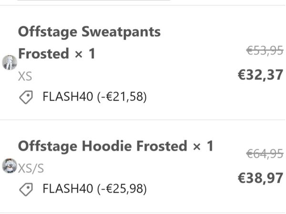Click the × 1 quantity on Hoodie
Screen dimensions: 286x214
click(203, 146)
